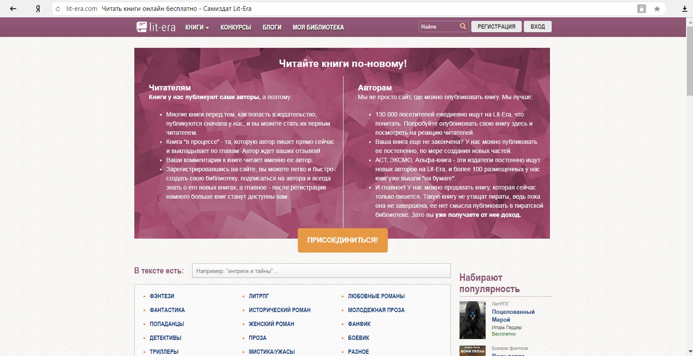Open the Поцелованный Марой book cover thumbnail

473,320
